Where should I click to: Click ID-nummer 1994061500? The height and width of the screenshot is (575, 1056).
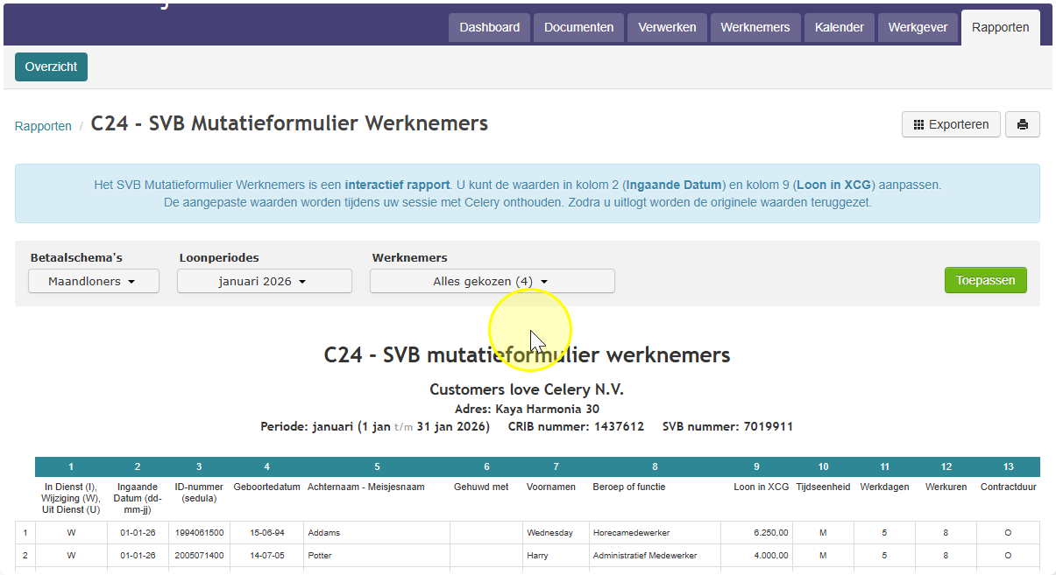point(200,532)
